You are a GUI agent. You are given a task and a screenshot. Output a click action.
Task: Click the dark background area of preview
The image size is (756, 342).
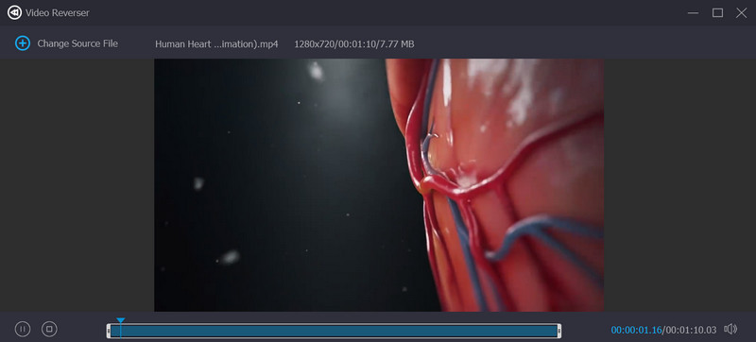click(x=270, y=193)
